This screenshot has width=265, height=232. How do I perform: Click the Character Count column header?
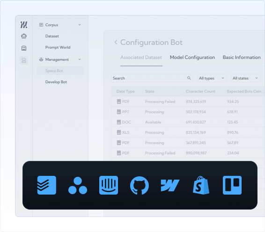point(200,91)
